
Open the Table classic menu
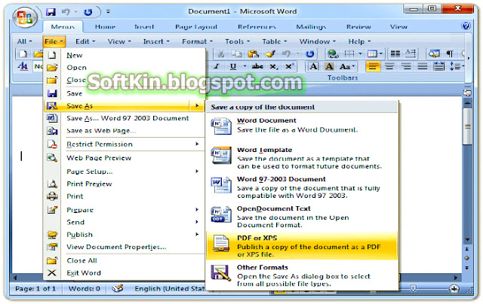pyautogui.click(x=274, y=41)
